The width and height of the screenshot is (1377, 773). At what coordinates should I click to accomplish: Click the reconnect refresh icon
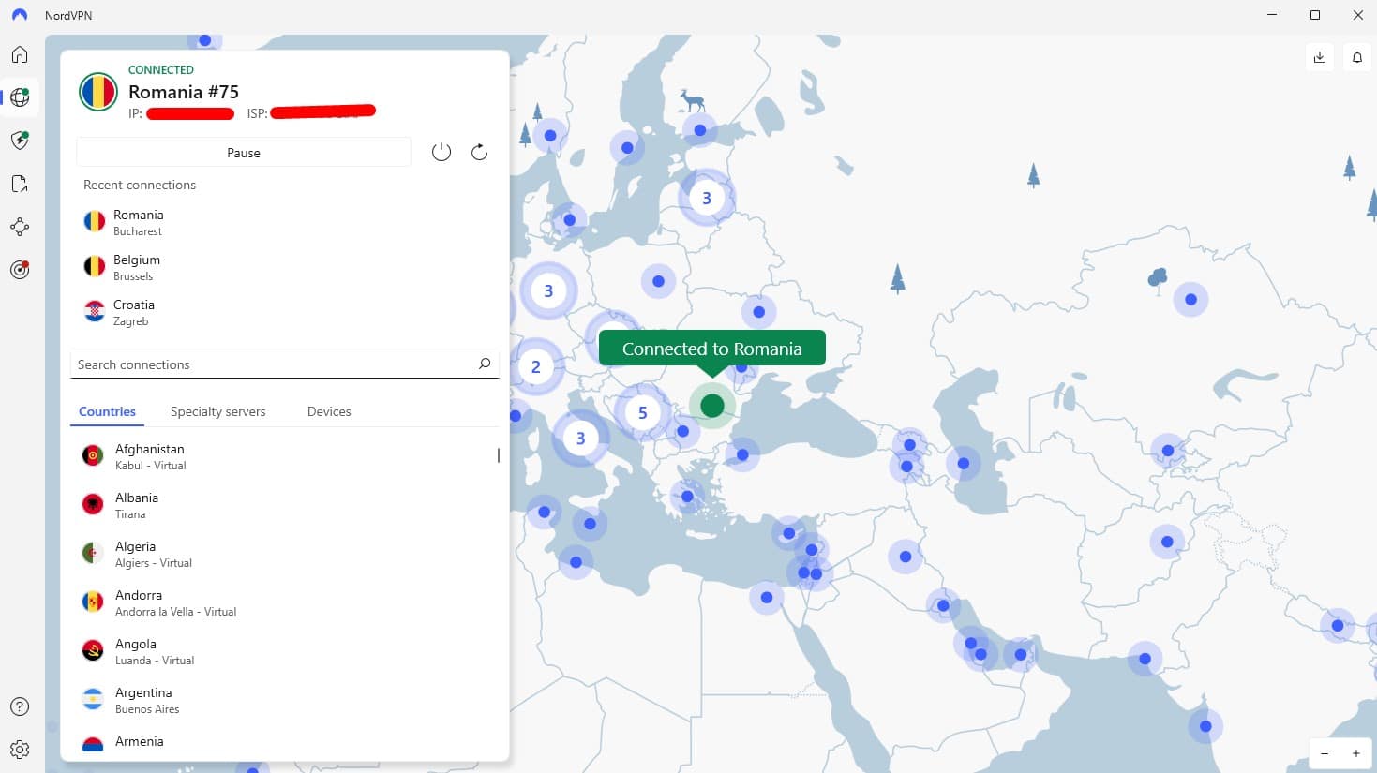(479, 152)
